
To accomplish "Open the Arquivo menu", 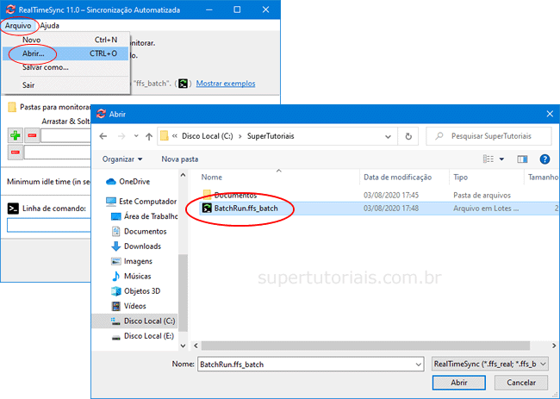I will [17, 26].
